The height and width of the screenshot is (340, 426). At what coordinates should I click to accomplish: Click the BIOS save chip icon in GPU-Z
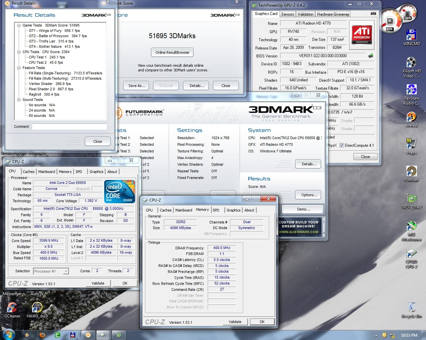click(371, 56)
